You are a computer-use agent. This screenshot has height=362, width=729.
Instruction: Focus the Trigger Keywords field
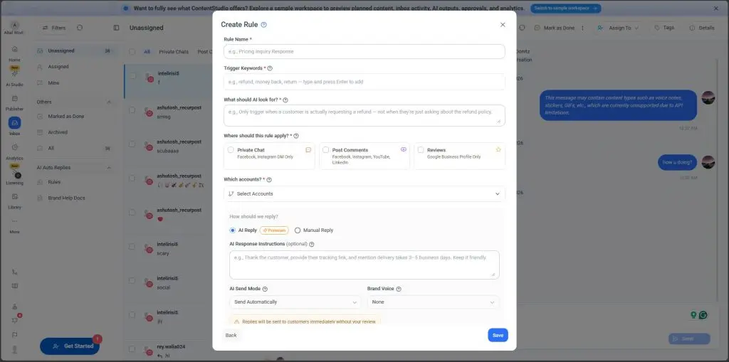pyautogui.click(x=364, y=82)
